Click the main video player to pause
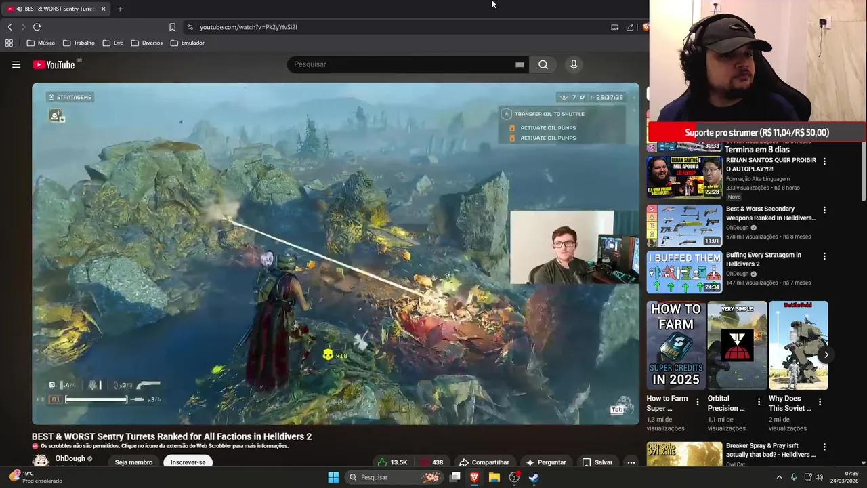867x488 pixels. [x=335, y=253]
